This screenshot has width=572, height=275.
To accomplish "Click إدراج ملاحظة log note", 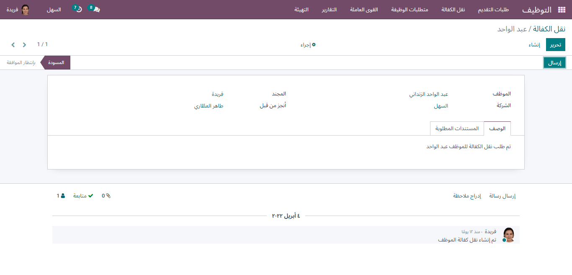I will pyautogui.click(x=467, y=196).
